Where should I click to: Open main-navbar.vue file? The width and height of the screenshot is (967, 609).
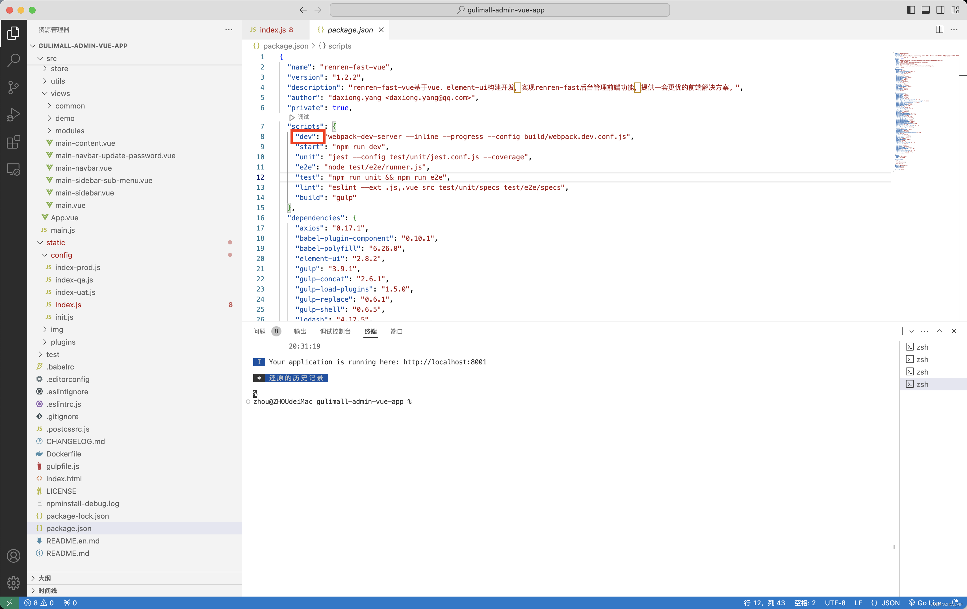click(134, 168)
